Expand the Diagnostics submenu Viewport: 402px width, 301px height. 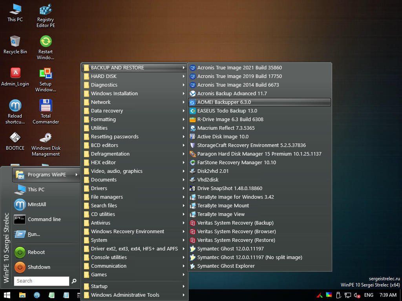pyautogui.click(x=135, y=85)
